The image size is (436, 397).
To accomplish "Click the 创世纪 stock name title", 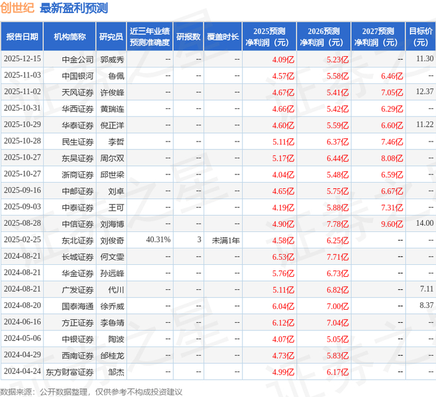I will [x=17, y=7].
